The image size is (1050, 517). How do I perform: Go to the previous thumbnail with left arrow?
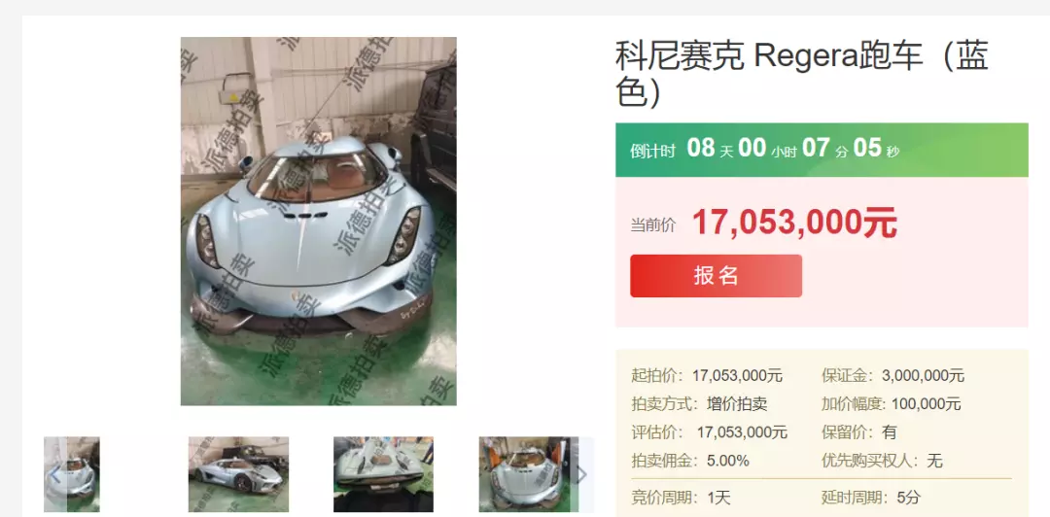click(x=54, y=474)
